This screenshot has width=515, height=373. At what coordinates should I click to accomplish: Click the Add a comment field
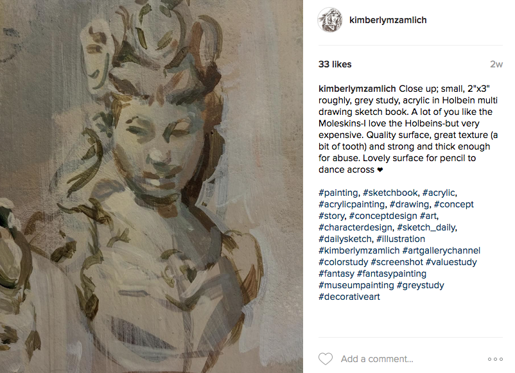(x=377, y=359)
